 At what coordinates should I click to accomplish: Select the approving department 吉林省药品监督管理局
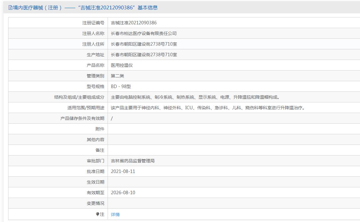pos(133,161)
